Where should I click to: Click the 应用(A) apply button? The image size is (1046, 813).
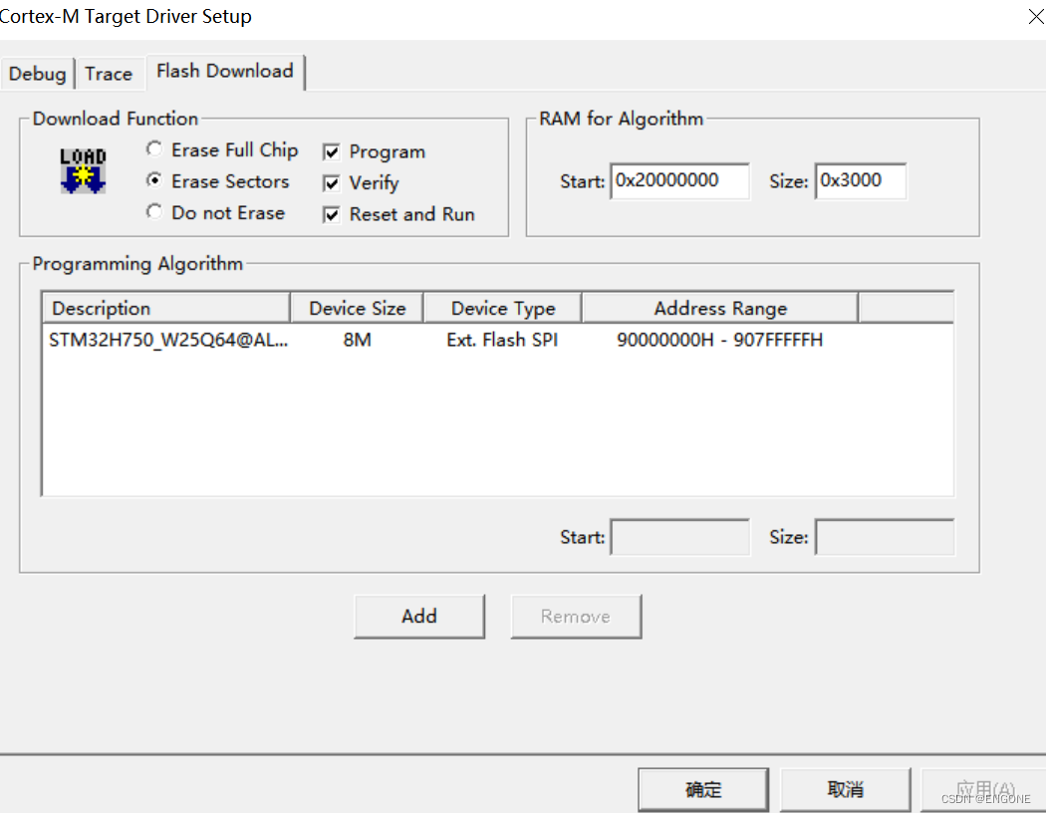click(985, 790)
